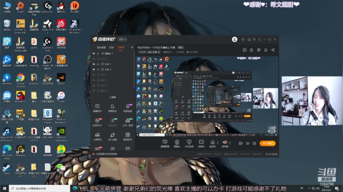Expand speaker options arrow
343x192 pixels.
[x=230, y=143]
